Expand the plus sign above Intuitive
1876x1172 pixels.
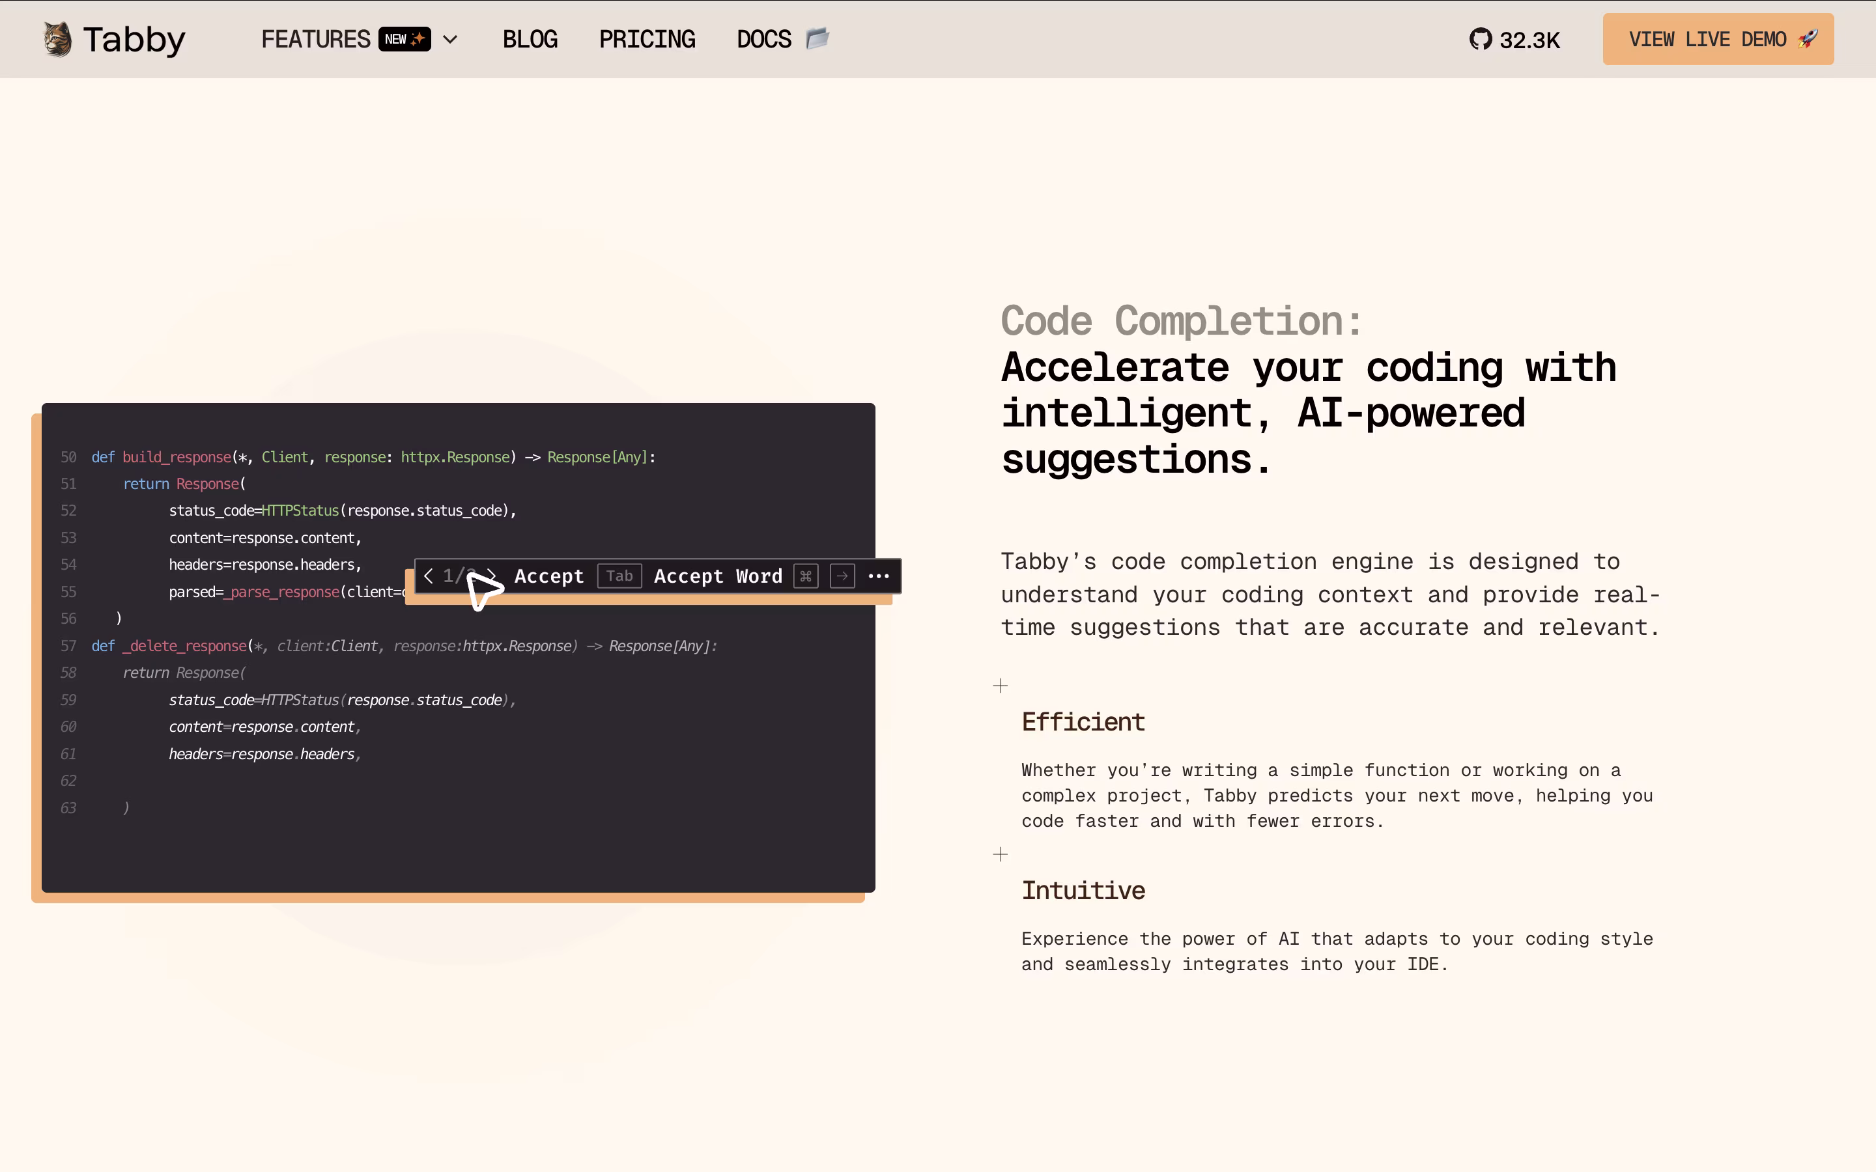[x=1000, y=854]
